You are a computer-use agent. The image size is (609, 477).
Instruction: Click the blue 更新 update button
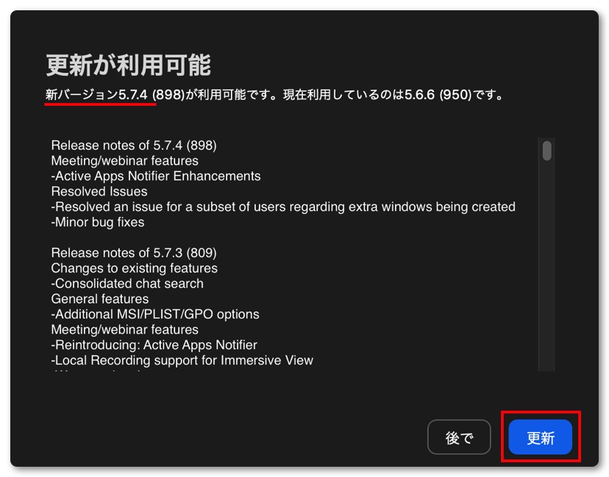pos(541,437)
